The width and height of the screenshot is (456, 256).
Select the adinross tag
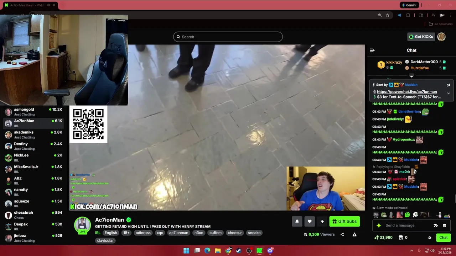pos(143,233)
